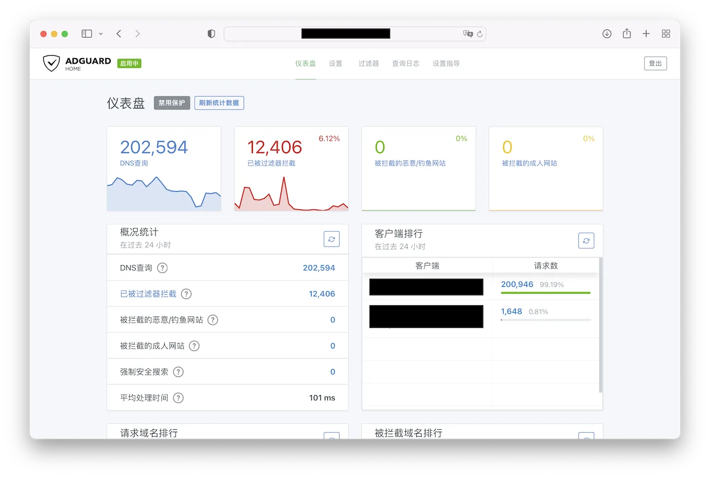Click help icon next to DNS查询

point(162,268)
